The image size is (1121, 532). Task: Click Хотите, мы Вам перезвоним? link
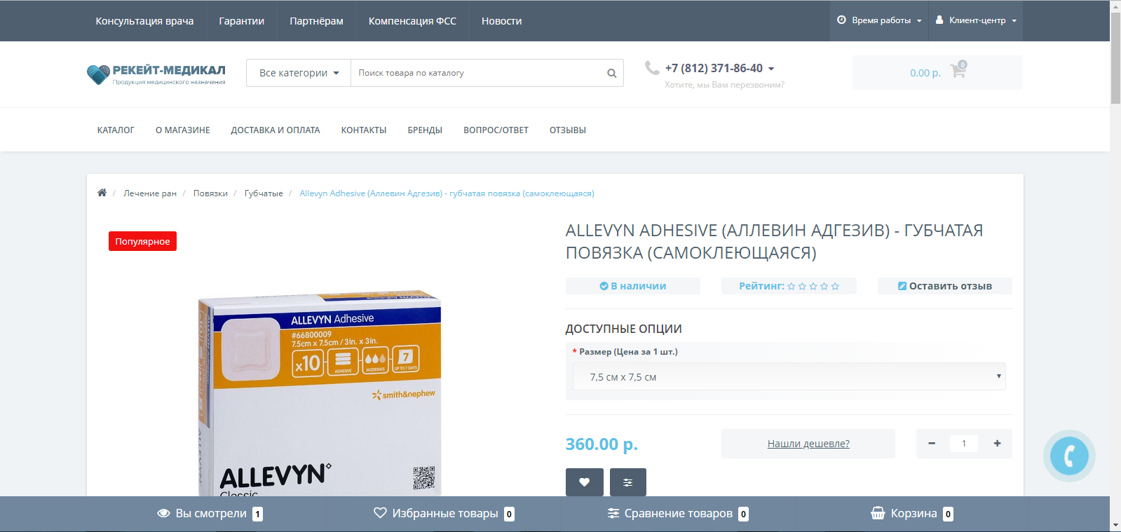click(724, 85)
